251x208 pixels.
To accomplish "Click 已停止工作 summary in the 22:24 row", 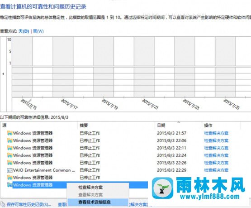I will (x=90, y=155).
